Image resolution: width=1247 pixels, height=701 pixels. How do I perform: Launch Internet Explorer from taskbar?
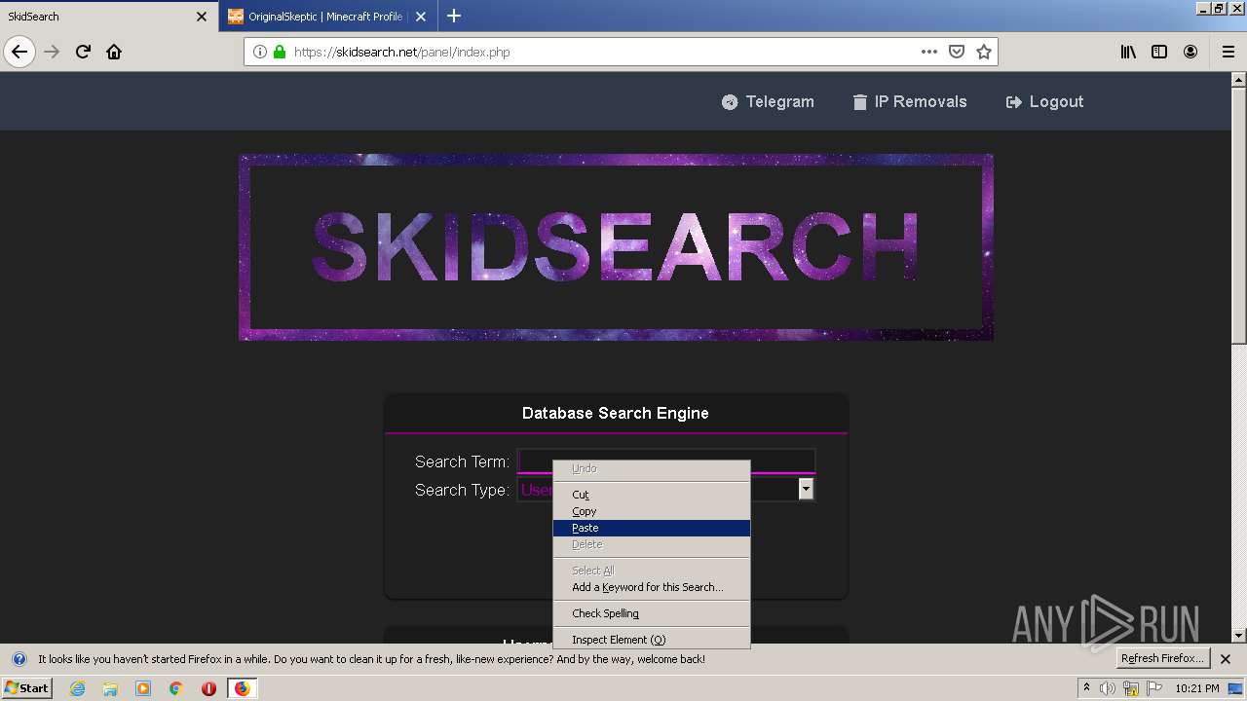click(77, 688)
